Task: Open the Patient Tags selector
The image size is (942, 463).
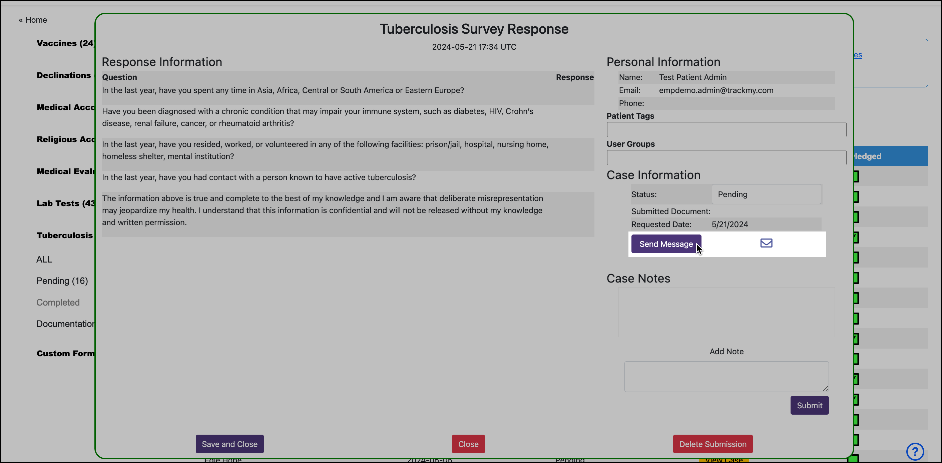Action: coord(726,129)
